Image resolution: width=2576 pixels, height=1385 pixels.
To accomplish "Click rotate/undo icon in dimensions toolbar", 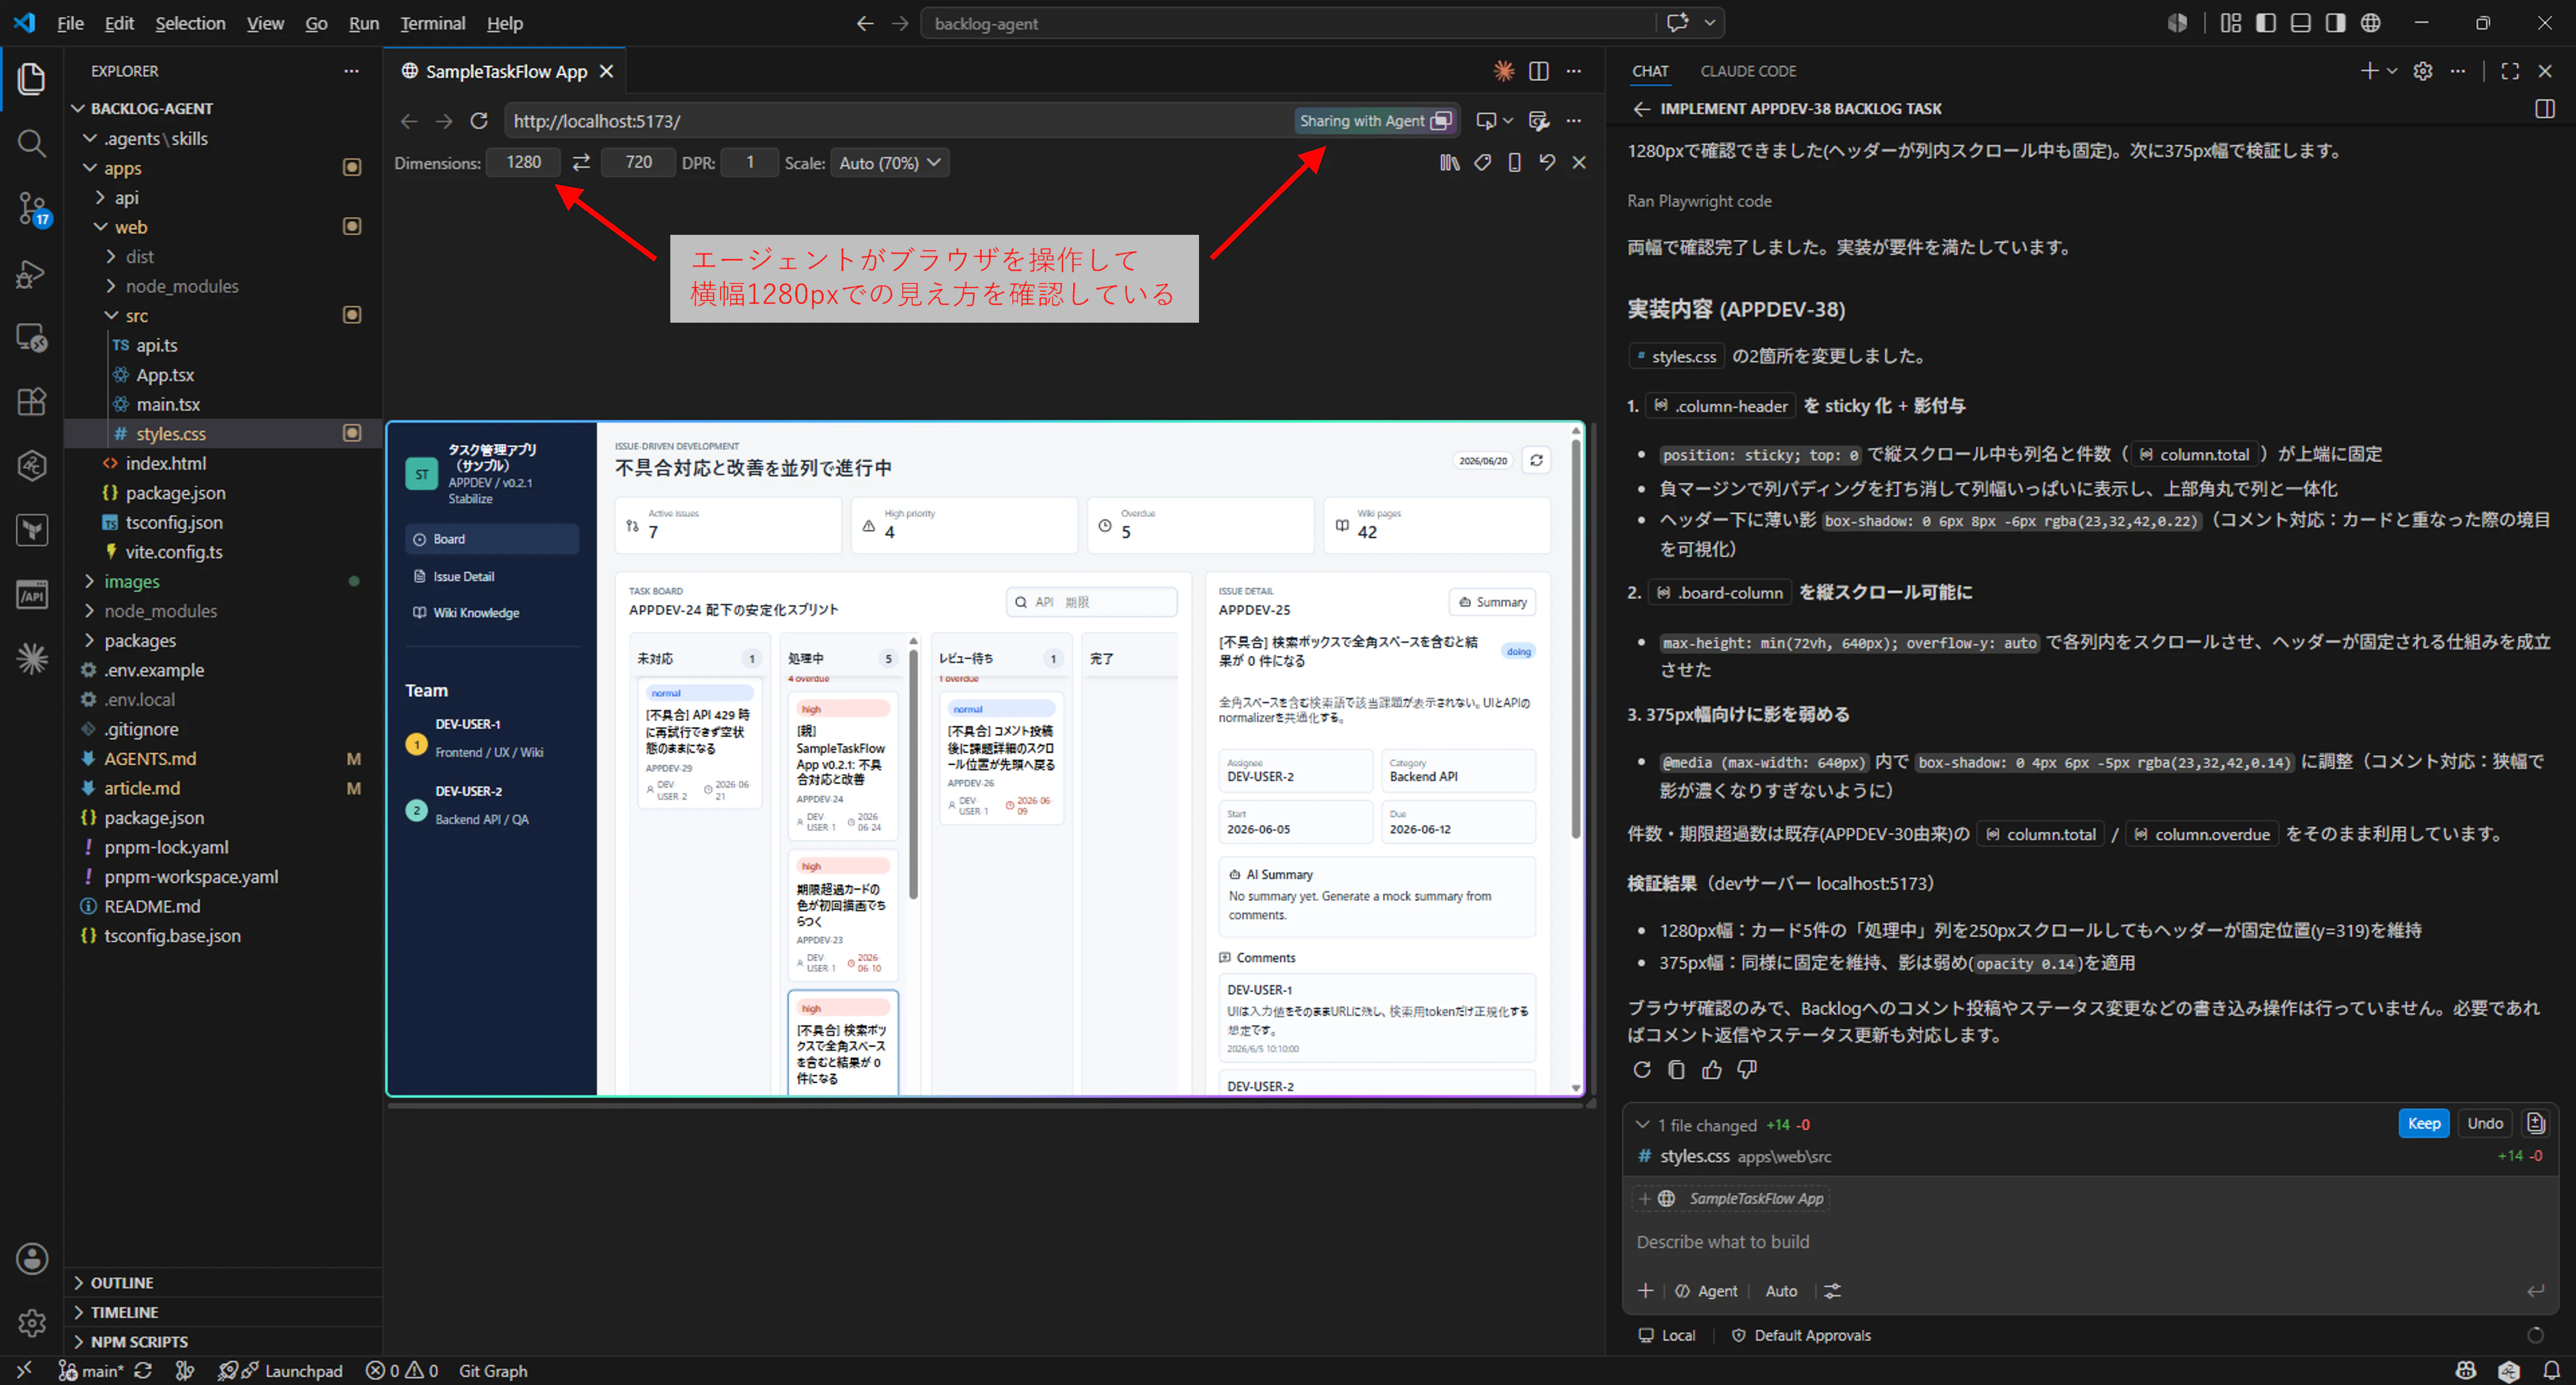I will 1547,162.
